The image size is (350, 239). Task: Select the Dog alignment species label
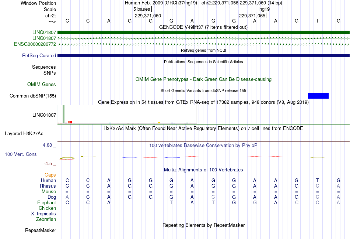click(x=52, y=197)
